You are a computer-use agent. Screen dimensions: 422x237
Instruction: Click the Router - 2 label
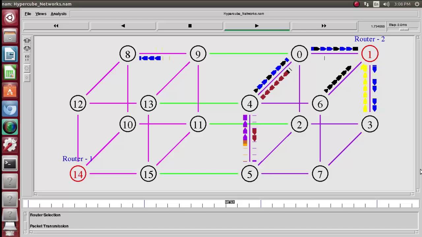pos(370,39)
